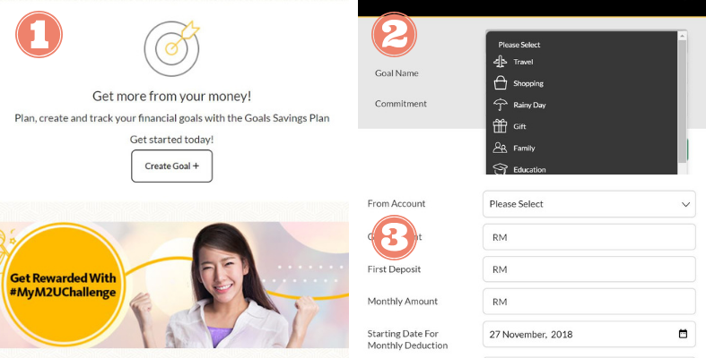
Task: Click the Gift box icon
Action: pyautogui.click(x=501, y=126)
